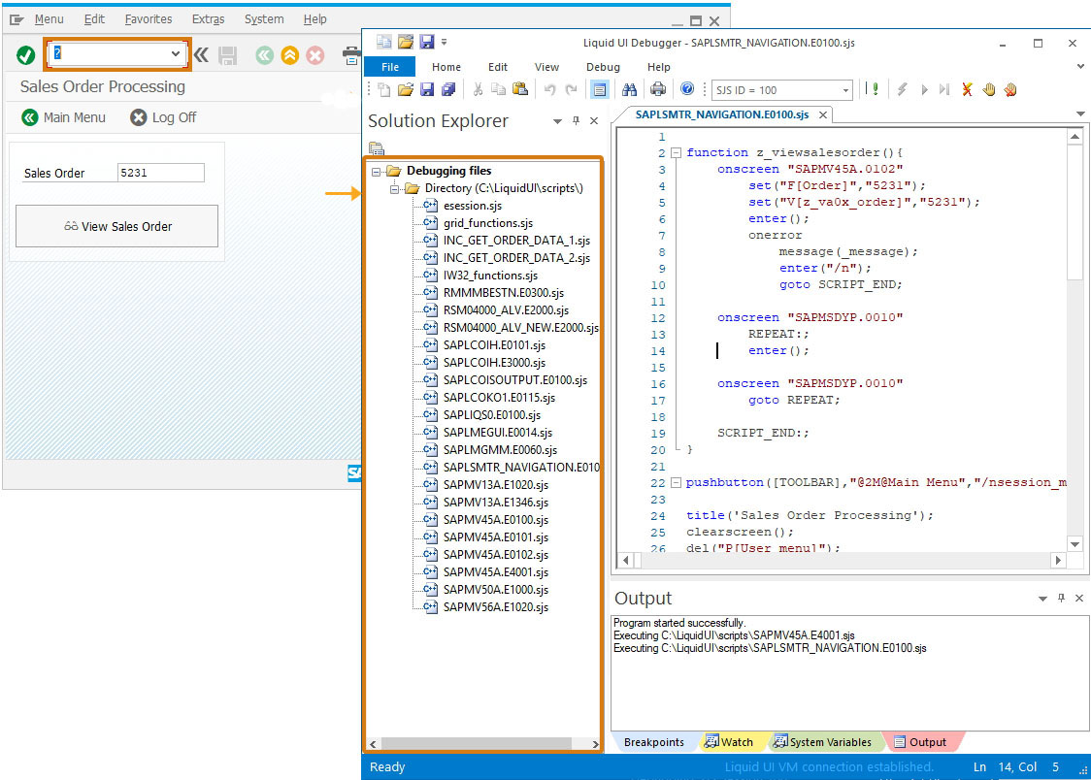Click the SAP toolbar Save diskette icon
Screen dimensions: 1091x780
pyautogui.click(x=227, y=55)
